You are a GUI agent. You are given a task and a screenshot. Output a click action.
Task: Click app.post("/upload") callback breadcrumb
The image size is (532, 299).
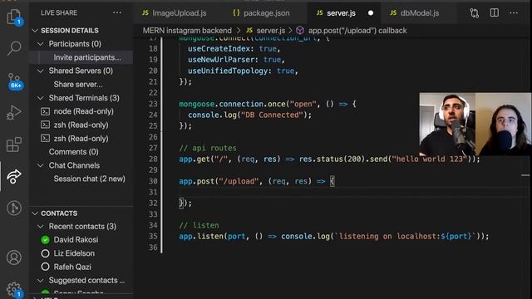tap(357, 31)
